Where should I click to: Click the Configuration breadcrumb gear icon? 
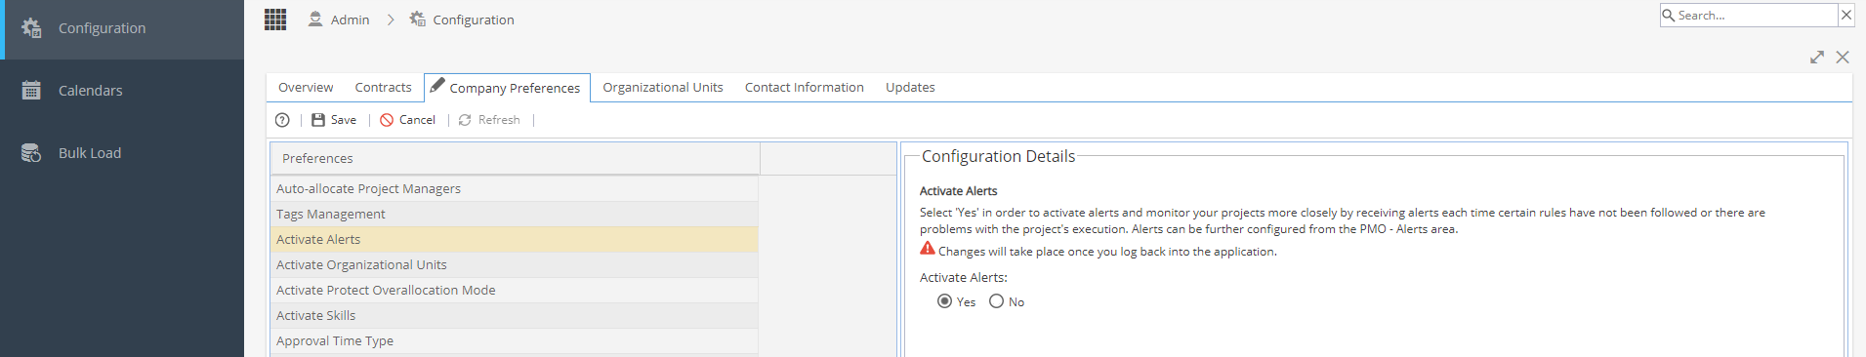pos(418,20)
